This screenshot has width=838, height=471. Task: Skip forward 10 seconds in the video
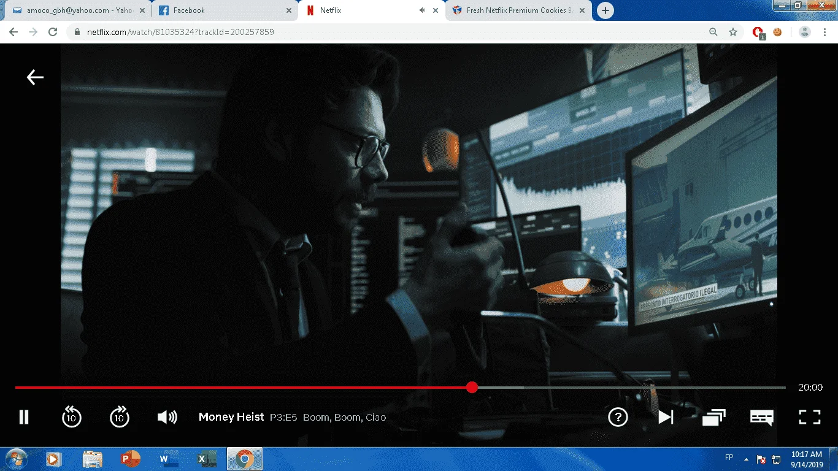(120, 417)
